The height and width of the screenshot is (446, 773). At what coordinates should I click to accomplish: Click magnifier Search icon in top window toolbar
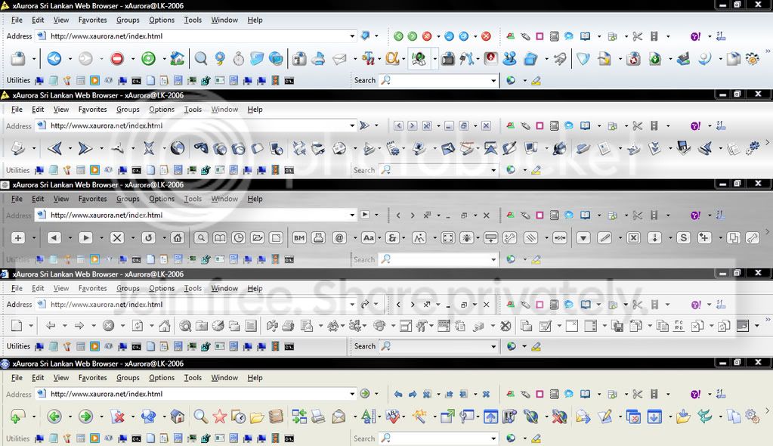201,59
